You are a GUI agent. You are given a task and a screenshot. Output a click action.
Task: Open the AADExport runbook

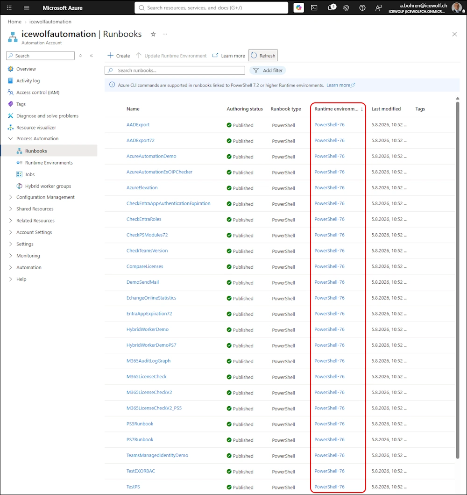tap(138, 125)
